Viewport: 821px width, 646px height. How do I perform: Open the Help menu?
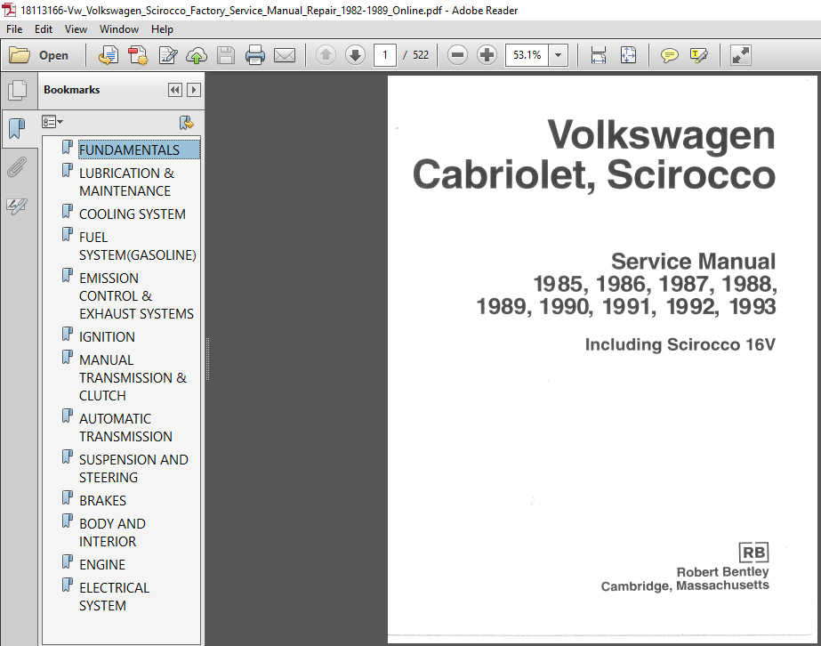click(162, 29)
